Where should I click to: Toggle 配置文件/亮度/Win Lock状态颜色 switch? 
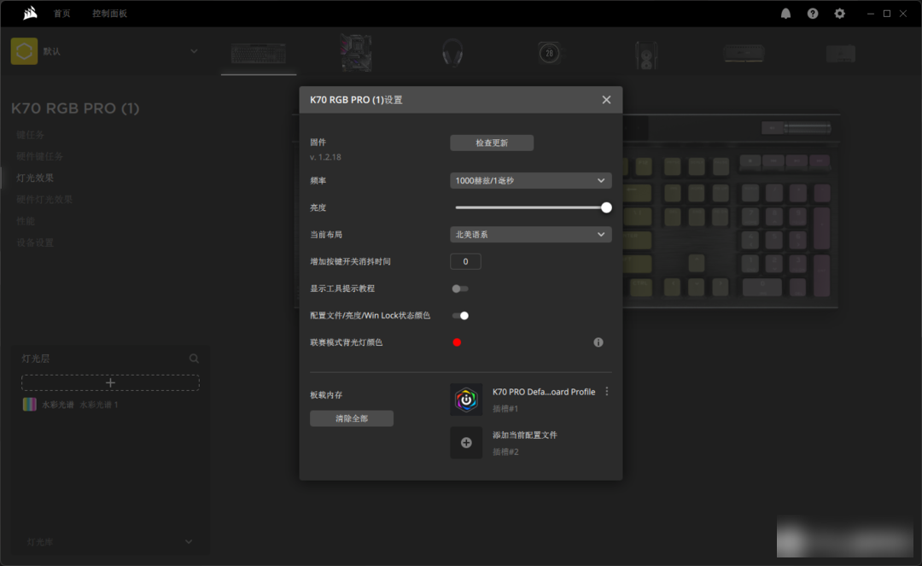point(460,316)
